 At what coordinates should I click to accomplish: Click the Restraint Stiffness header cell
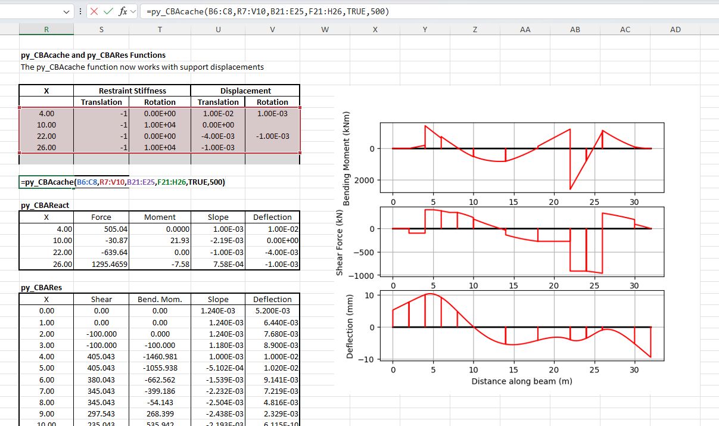[132, 91]
